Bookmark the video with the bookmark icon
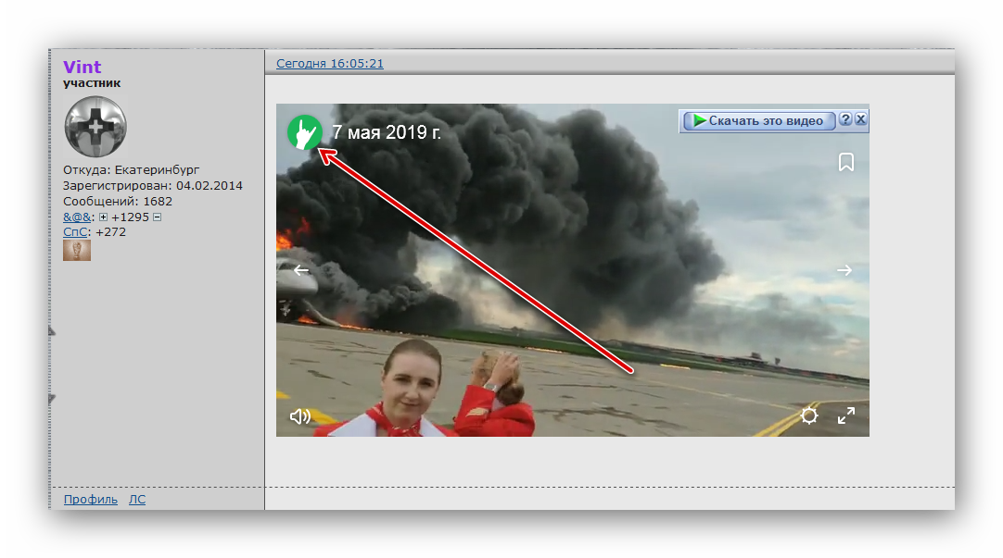 (845, 162)
